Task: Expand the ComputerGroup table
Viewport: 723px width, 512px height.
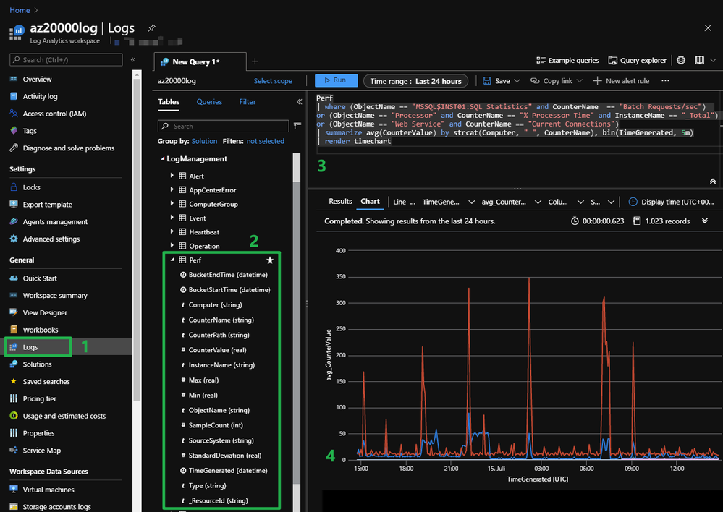Action: tap(172, 204)
